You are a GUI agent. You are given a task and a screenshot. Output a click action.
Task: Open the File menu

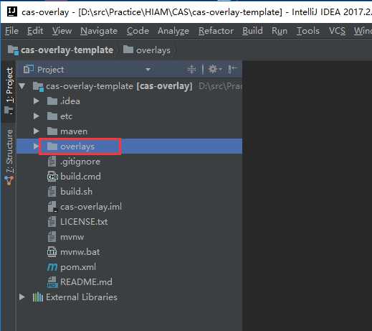pyautogui.click(x=11, y=31)
